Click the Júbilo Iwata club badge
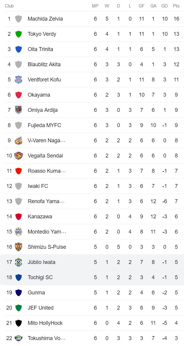This screenshot has width=184, height=346. pos(18,262)
